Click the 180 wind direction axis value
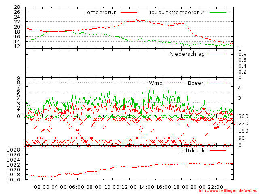The height and width of the screenshot is (194, 259). 243,131
